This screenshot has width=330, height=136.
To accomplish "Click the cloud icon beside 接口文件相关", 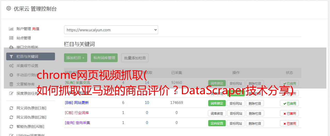I will point(11,47).
